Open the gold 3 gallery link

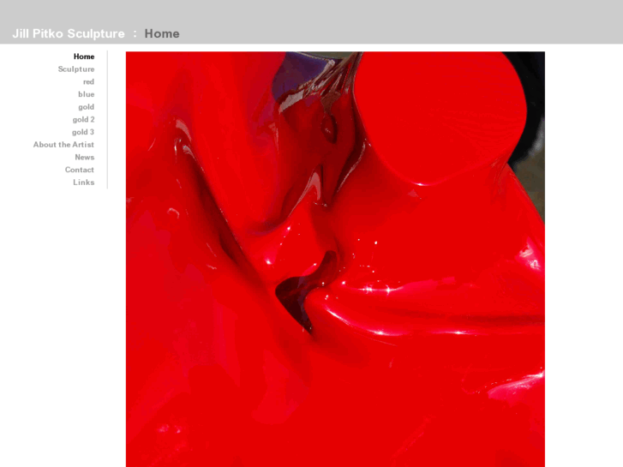(83, 132)
